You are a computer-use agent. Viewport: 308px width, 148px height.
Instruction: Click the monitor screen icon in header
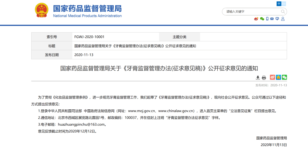click(x=277, y=19)
